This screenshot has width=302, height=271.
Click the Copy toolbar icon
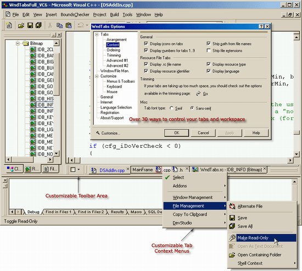pos(59,25)
